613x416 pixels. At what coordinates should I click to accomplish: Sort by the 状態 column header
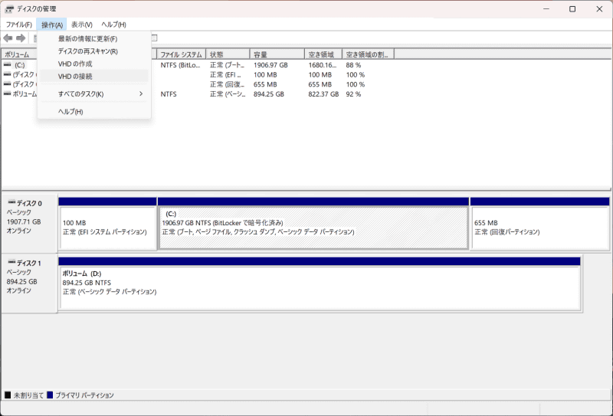point(228,54)
